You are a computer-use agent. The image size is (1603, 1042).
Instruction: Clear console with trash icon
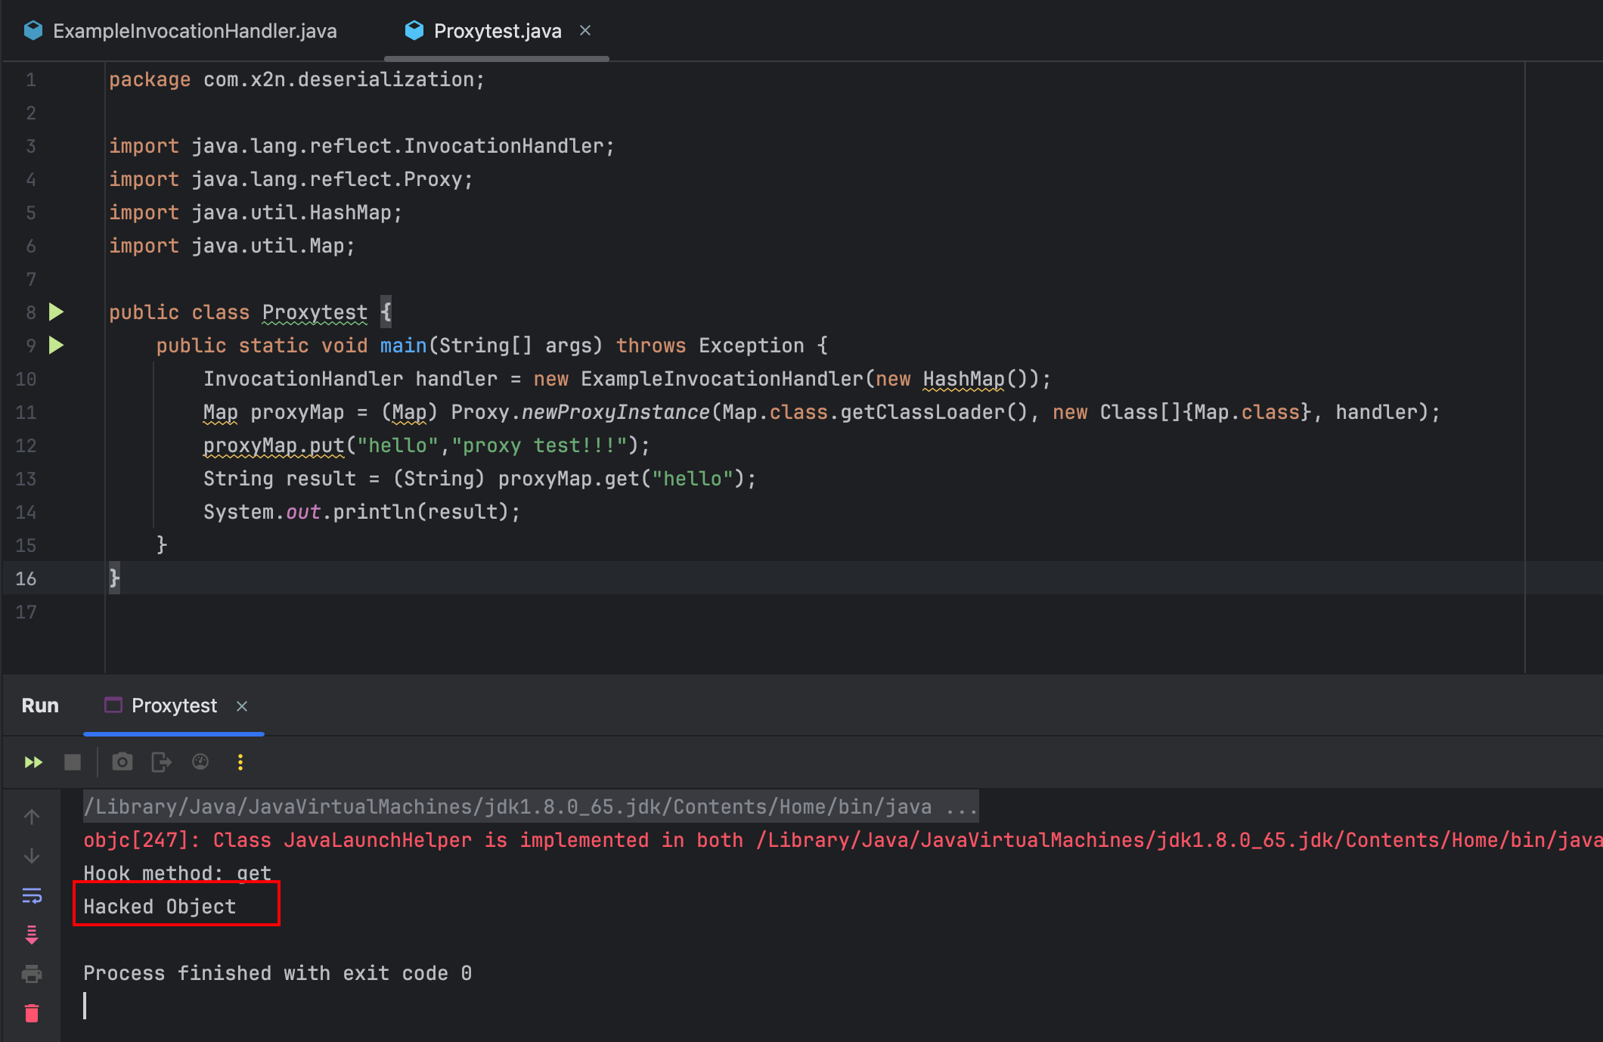point(32,1013)
